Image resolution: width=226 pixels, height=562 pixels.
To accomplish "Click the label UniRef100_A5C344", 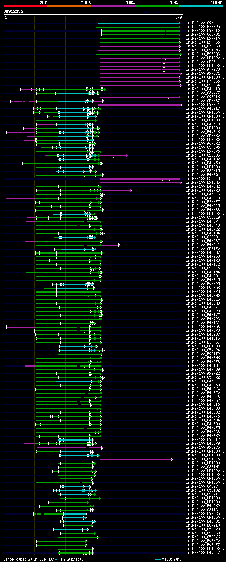I will tap(203, 62).
